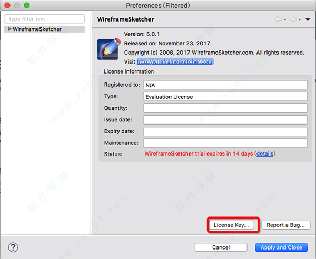Click the Quantity field
316x259 pixels.
click(x=225, y=108)
